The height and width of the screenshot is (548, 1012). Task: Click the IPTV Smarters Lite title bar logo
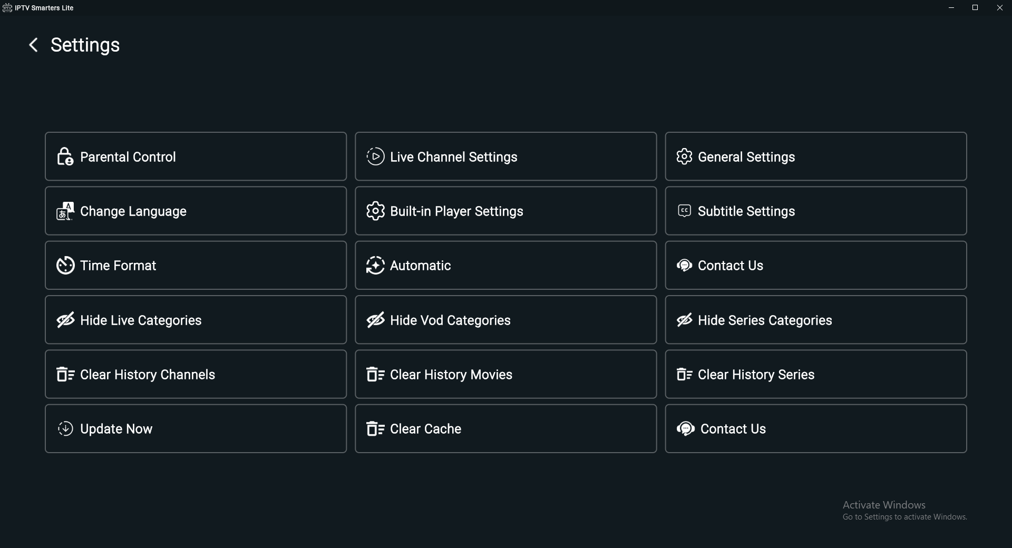(x=7, y=7)
